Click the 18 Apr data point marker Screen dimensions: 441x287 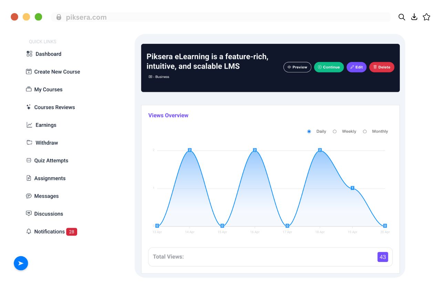coord(320,150)
